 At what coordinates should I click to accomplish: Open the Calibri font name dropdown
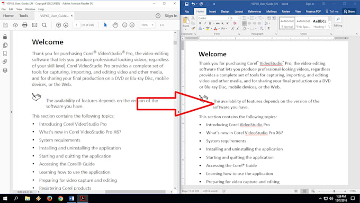[x=229, y=18]
